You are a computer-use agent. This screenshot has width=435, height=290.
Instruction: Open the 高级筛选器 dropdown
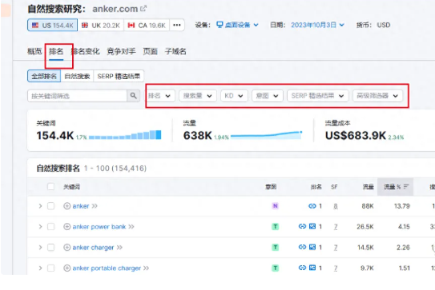pos(377,96)
